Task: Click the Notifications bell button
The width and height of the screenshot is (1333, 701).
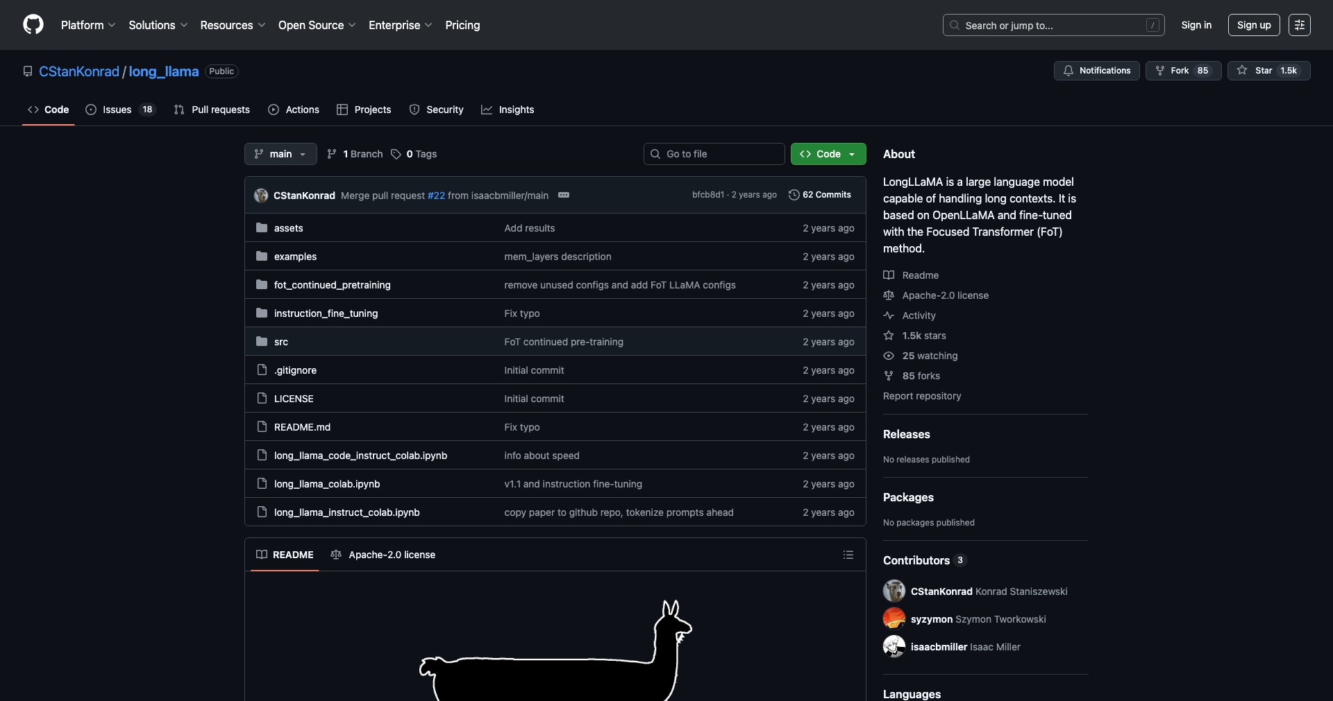Action: click(1097, 71)
